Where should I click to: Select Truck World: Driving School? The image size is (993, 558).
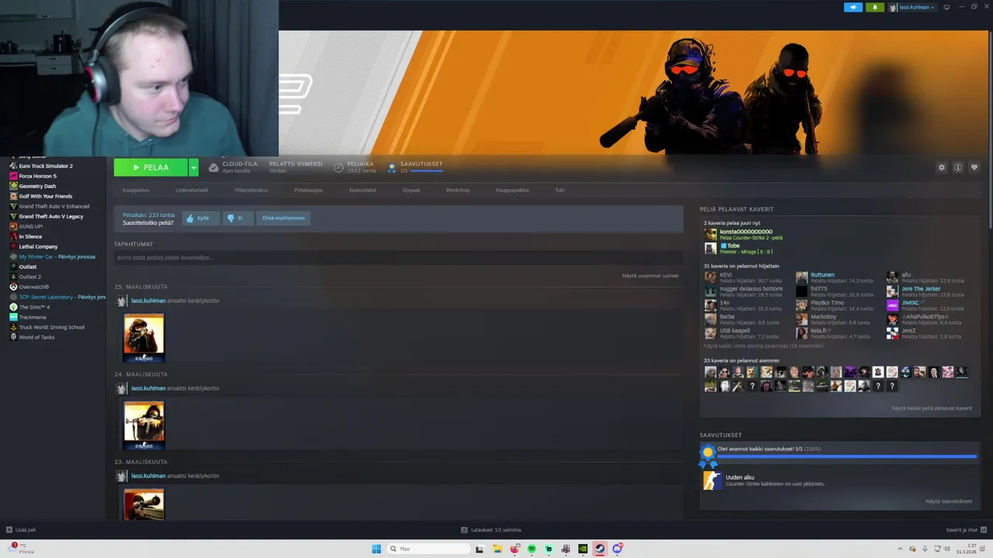tap(51, 327)
